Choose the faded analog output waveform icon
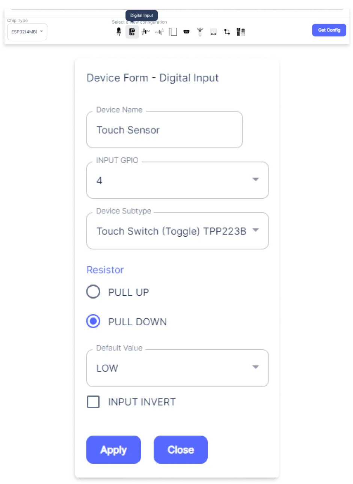Image resolution: width=353 pixels, height=484 pixels. pos(159,32)
